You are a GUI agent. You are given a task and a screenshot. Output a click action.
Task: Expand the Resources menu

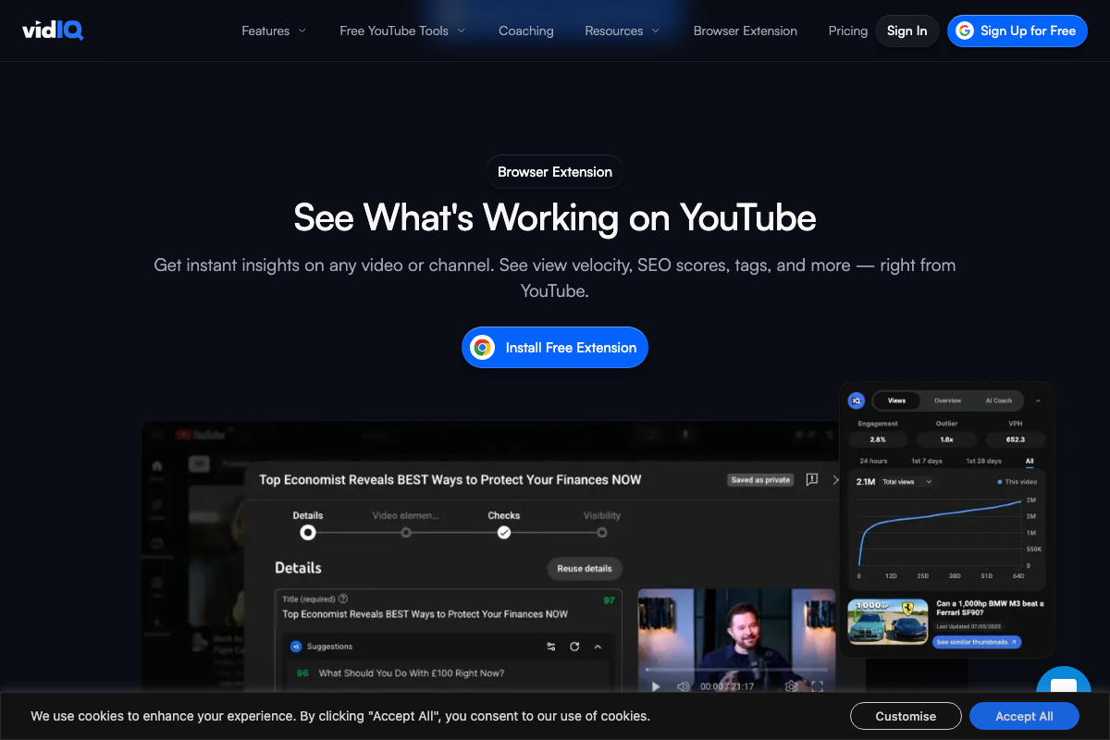623,31
